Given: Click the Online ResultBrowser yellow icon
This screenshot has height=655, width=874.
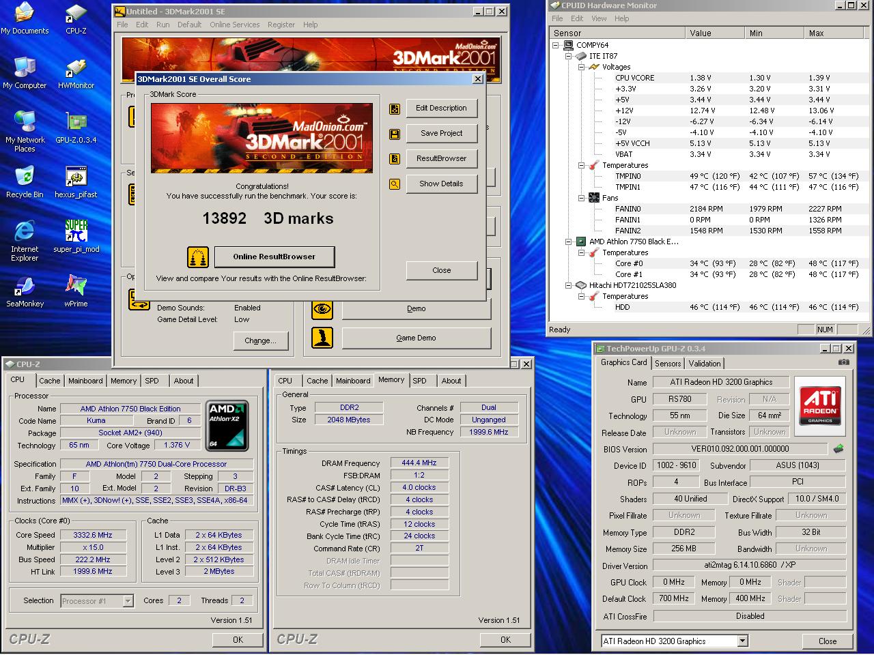Looking at the screenshot, I should coord(198,257).
